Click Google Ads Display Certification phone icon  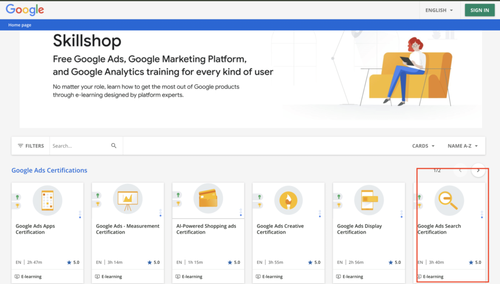click(369, 200)
